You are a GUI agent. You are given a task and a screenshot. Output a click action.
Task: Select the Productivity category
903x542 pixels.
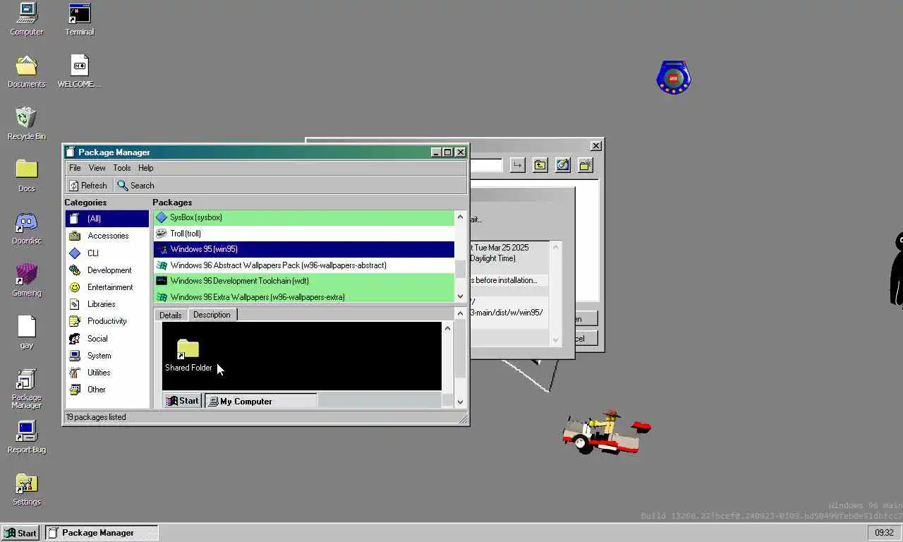(107, 321)
